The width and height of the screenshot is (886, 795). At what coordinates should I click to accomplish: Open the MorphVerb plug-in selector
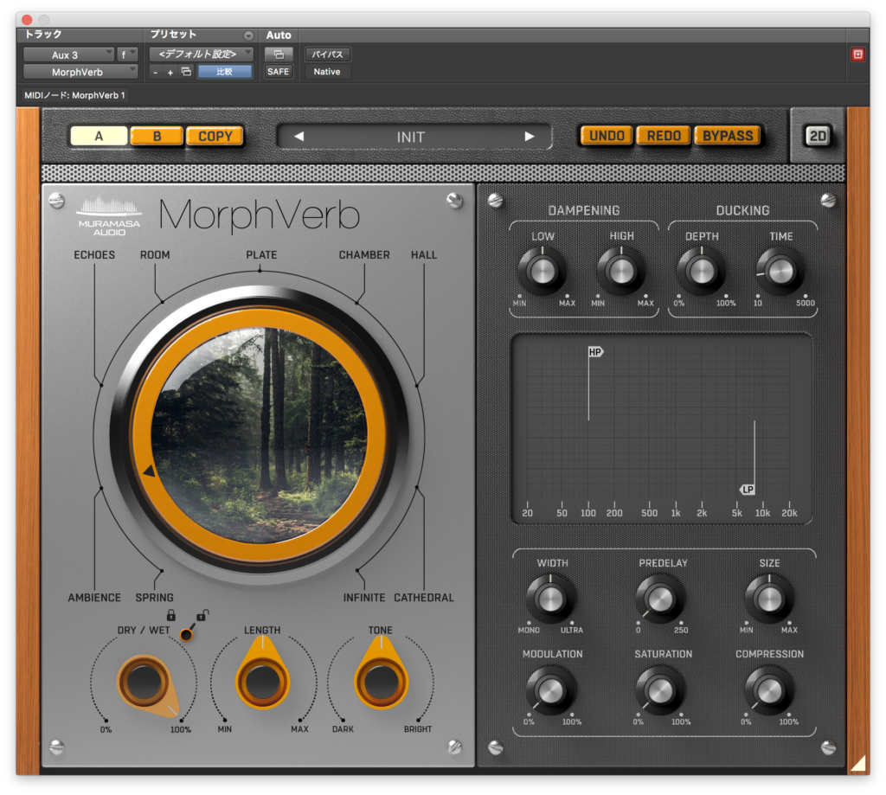click(76, 72)
